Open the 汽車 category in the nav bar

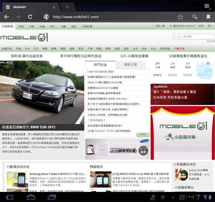click(x=90, y=48)
